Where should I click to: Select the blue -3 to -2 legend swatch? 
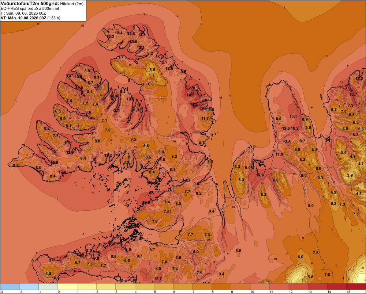(10, 287)
